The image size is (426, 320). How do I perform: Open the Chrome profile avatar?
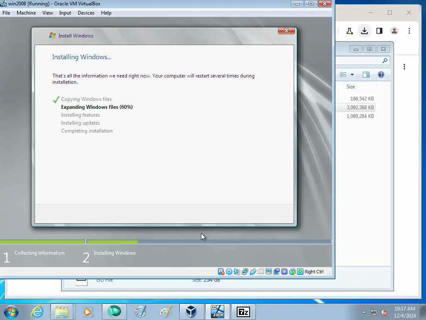pyautogui.click(x=394, y=31)
